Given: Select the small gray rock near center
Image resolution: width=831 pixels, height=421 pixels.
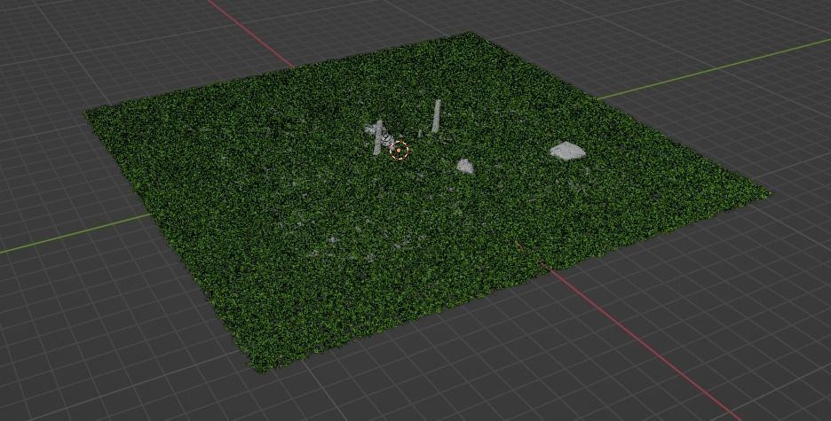Looking at the screenshot, I should (x=465, y=166).
